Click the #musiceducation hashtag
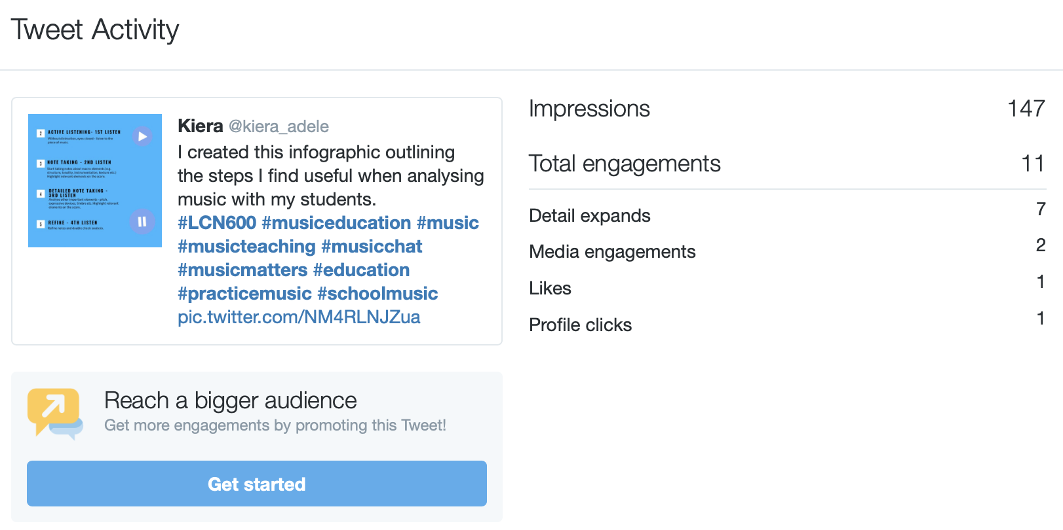This screenshot has width=1063, height=530. pos(336,223)
